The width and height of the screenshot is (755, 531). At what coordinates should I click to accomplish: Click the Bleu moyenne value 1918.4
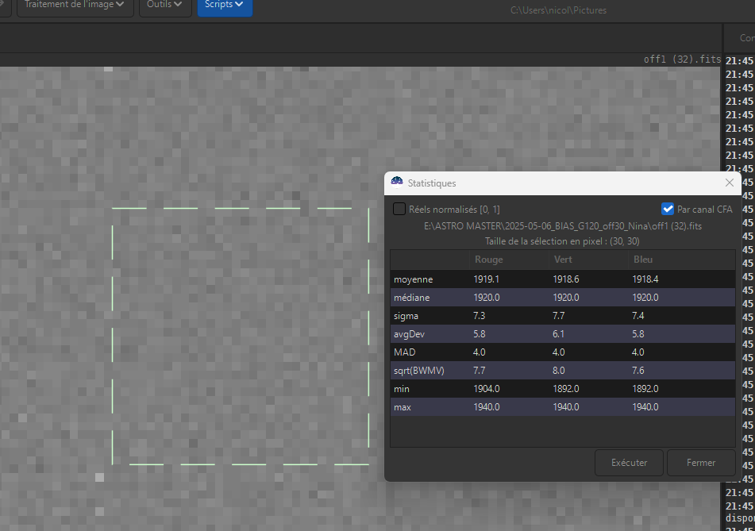645,279
